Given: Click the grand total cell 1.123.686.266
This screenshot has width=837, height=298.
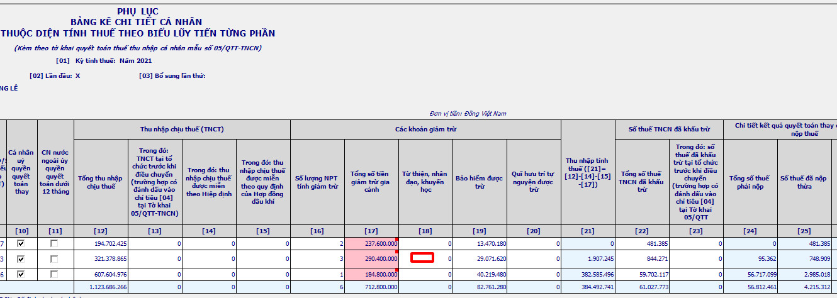Looking at the screenshot, I should click(101, 287).
